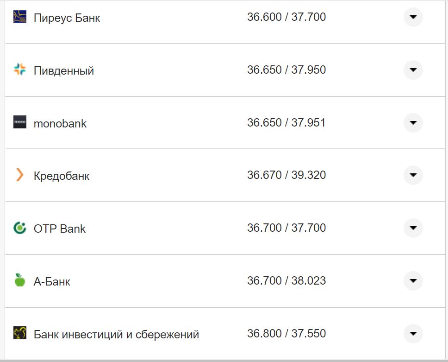
Task: Click the green OTP Bank logo icon
Action: [20, 228]
